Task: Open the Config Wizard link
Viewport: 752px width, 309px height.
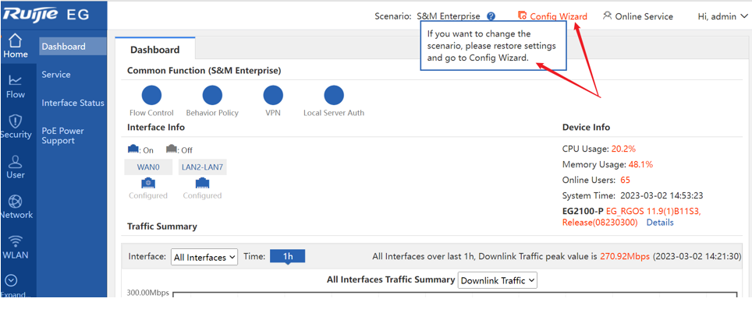Action: tap(552, 16)
